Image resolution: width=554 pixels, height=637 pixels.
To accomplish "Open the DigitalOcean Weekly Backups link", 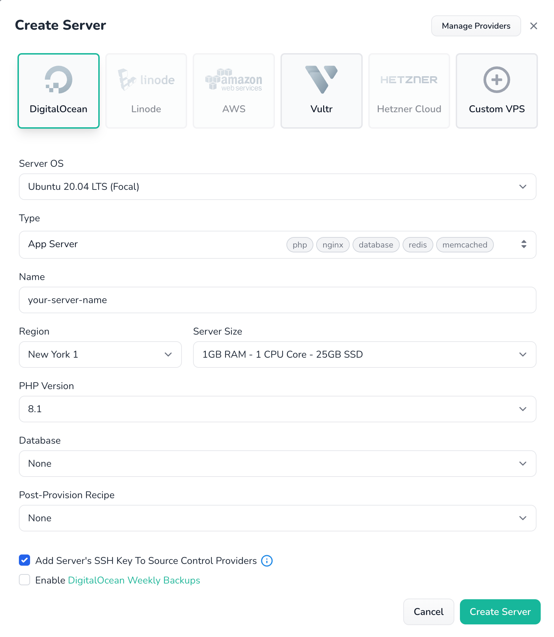I will (x=134, y=580).
